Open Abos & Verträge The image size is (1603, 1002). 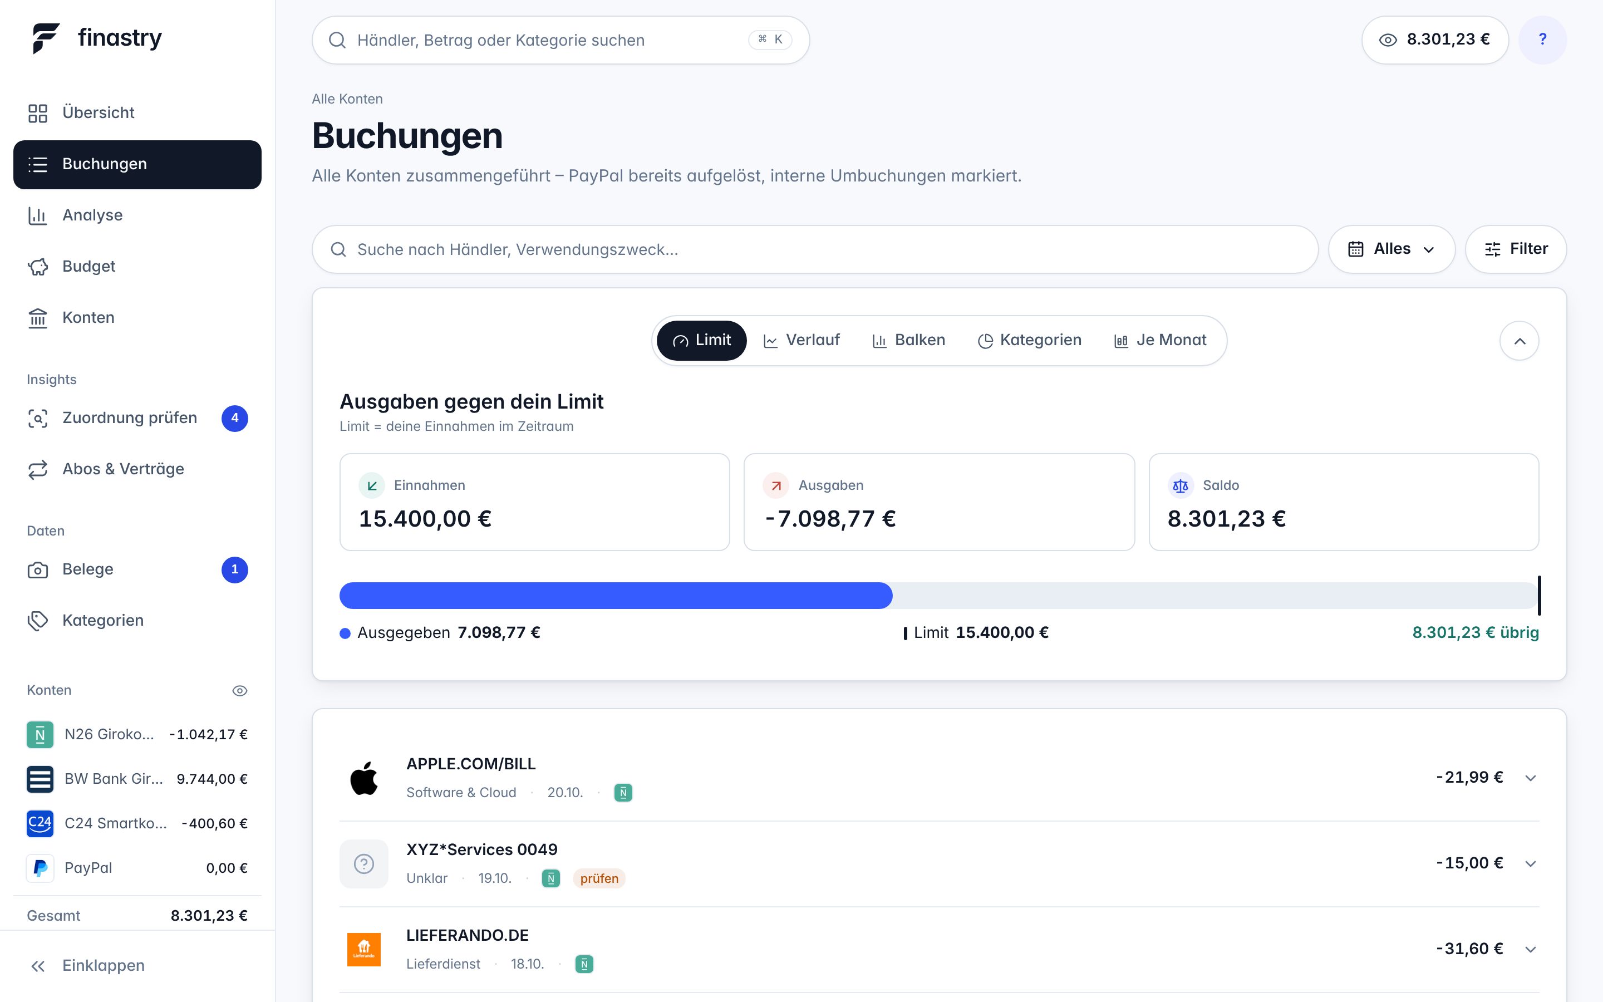coord(137,469)
